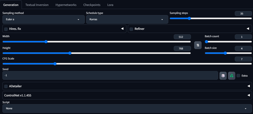Expand the ControlNet v1.1.455 section arrow

click(249, 95)
